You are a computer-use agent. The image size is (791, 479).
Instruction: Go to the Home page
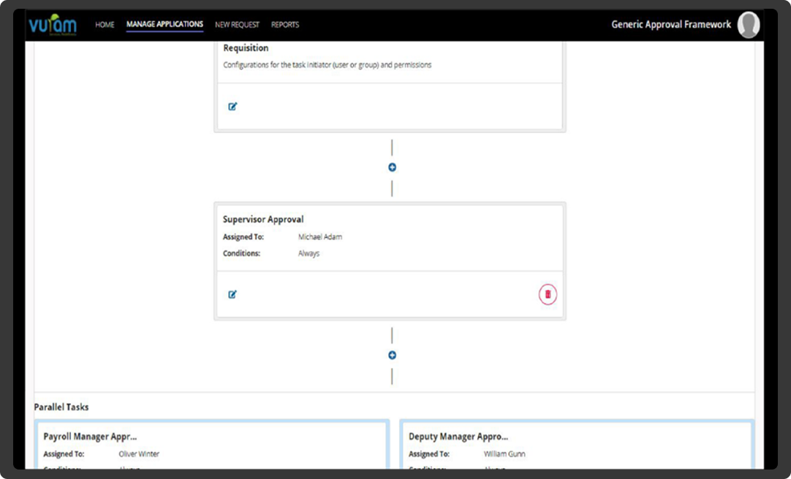pyautogui.click(x=105, y=25)
